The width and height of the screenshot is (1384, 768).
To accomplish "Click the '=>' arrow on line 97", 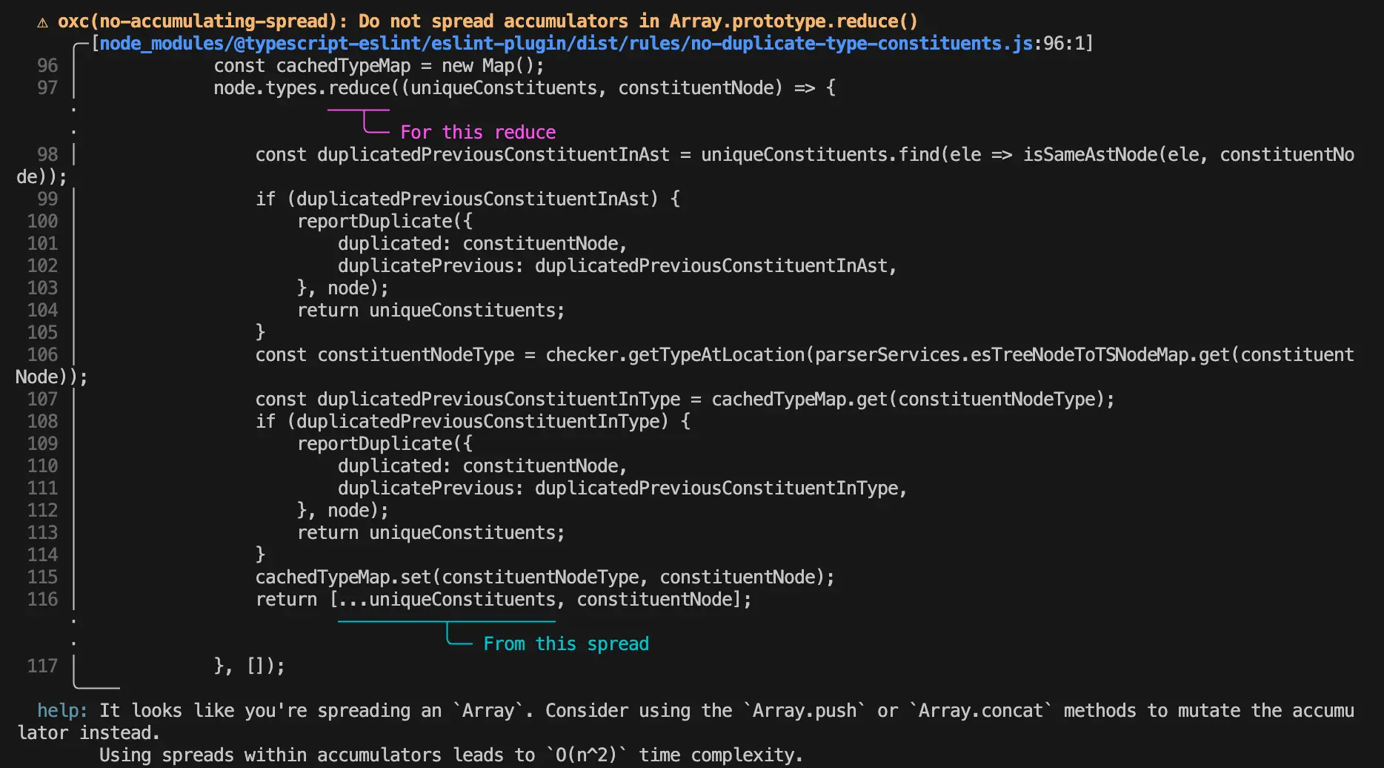I will coord(805,88).
